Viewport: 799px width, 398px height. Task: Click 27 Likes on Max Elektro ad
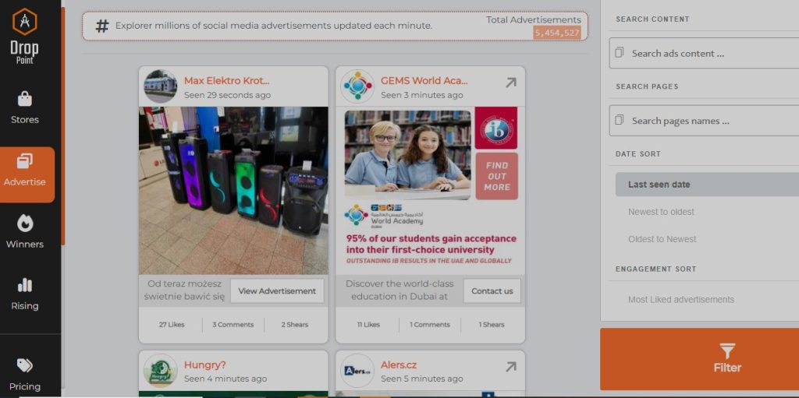(172, 324)
